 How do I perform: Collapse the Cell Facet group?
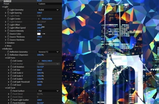[6, 88]
